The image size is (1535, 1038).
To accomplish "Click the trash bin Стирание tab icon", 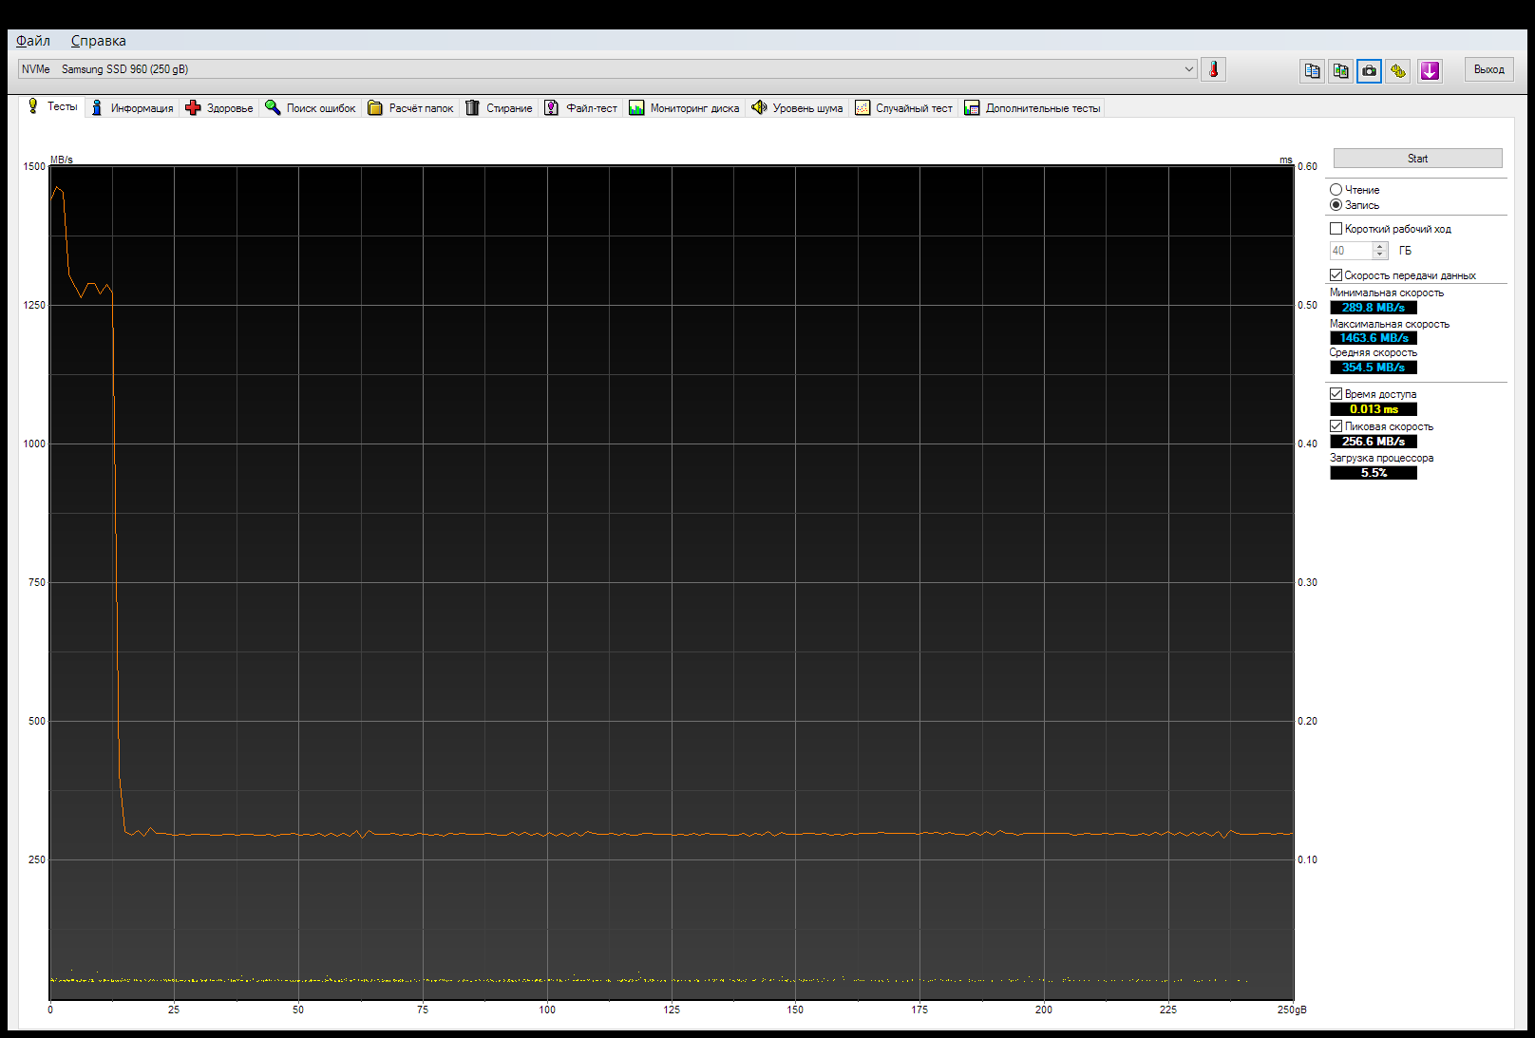I will tap(472, 107).
